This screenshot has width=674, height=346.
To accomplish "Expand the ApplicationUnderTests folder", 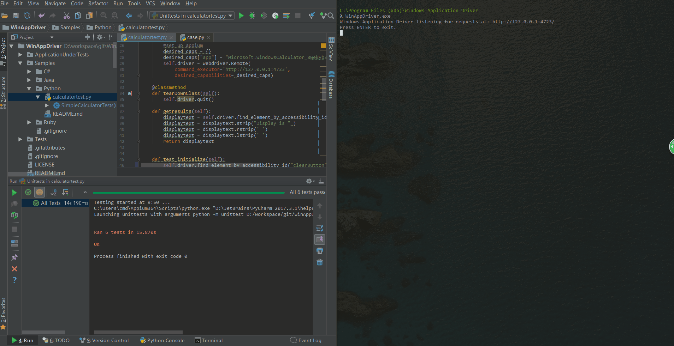I will (20, 55).
